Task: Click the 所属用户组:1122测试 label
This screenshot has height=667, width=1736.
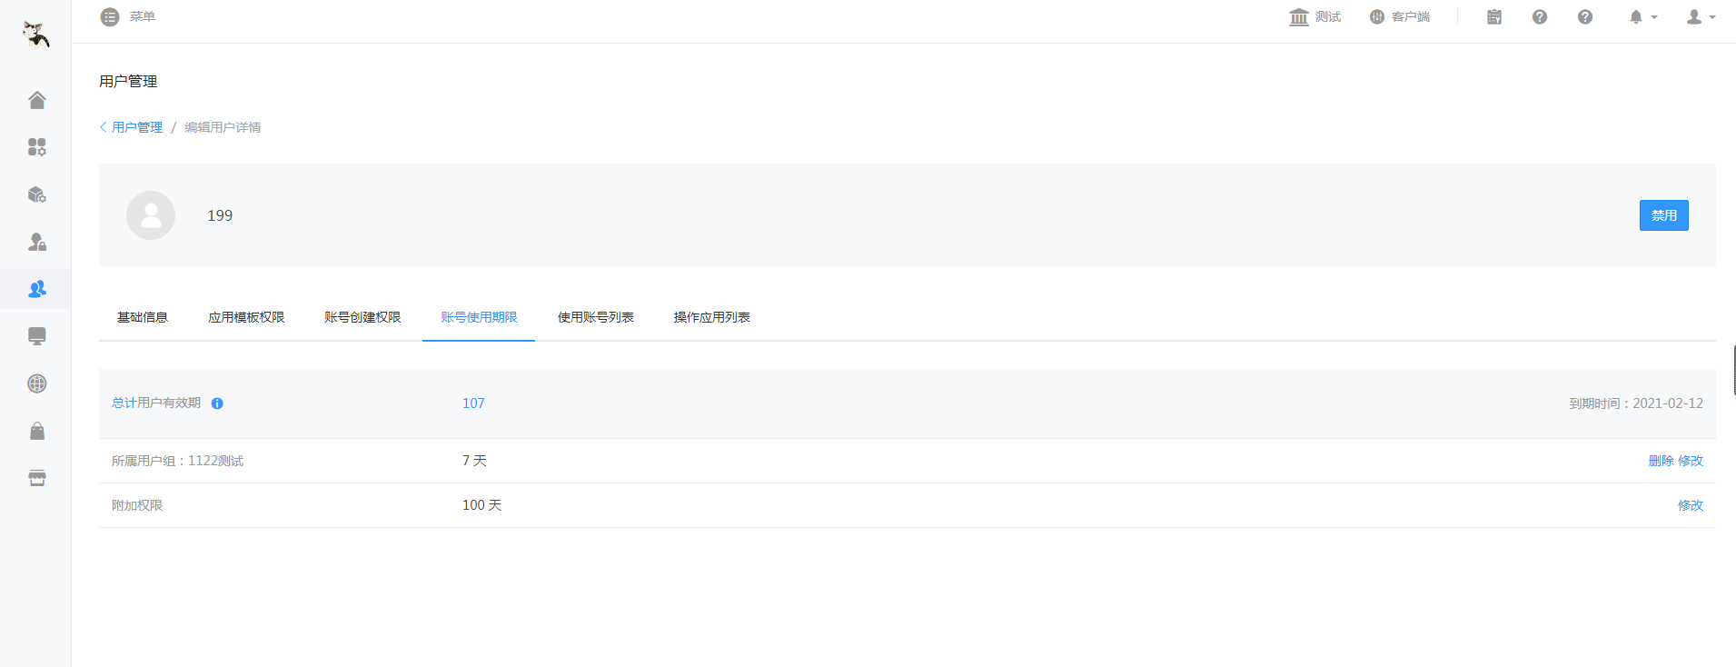Action: [177, 461]
